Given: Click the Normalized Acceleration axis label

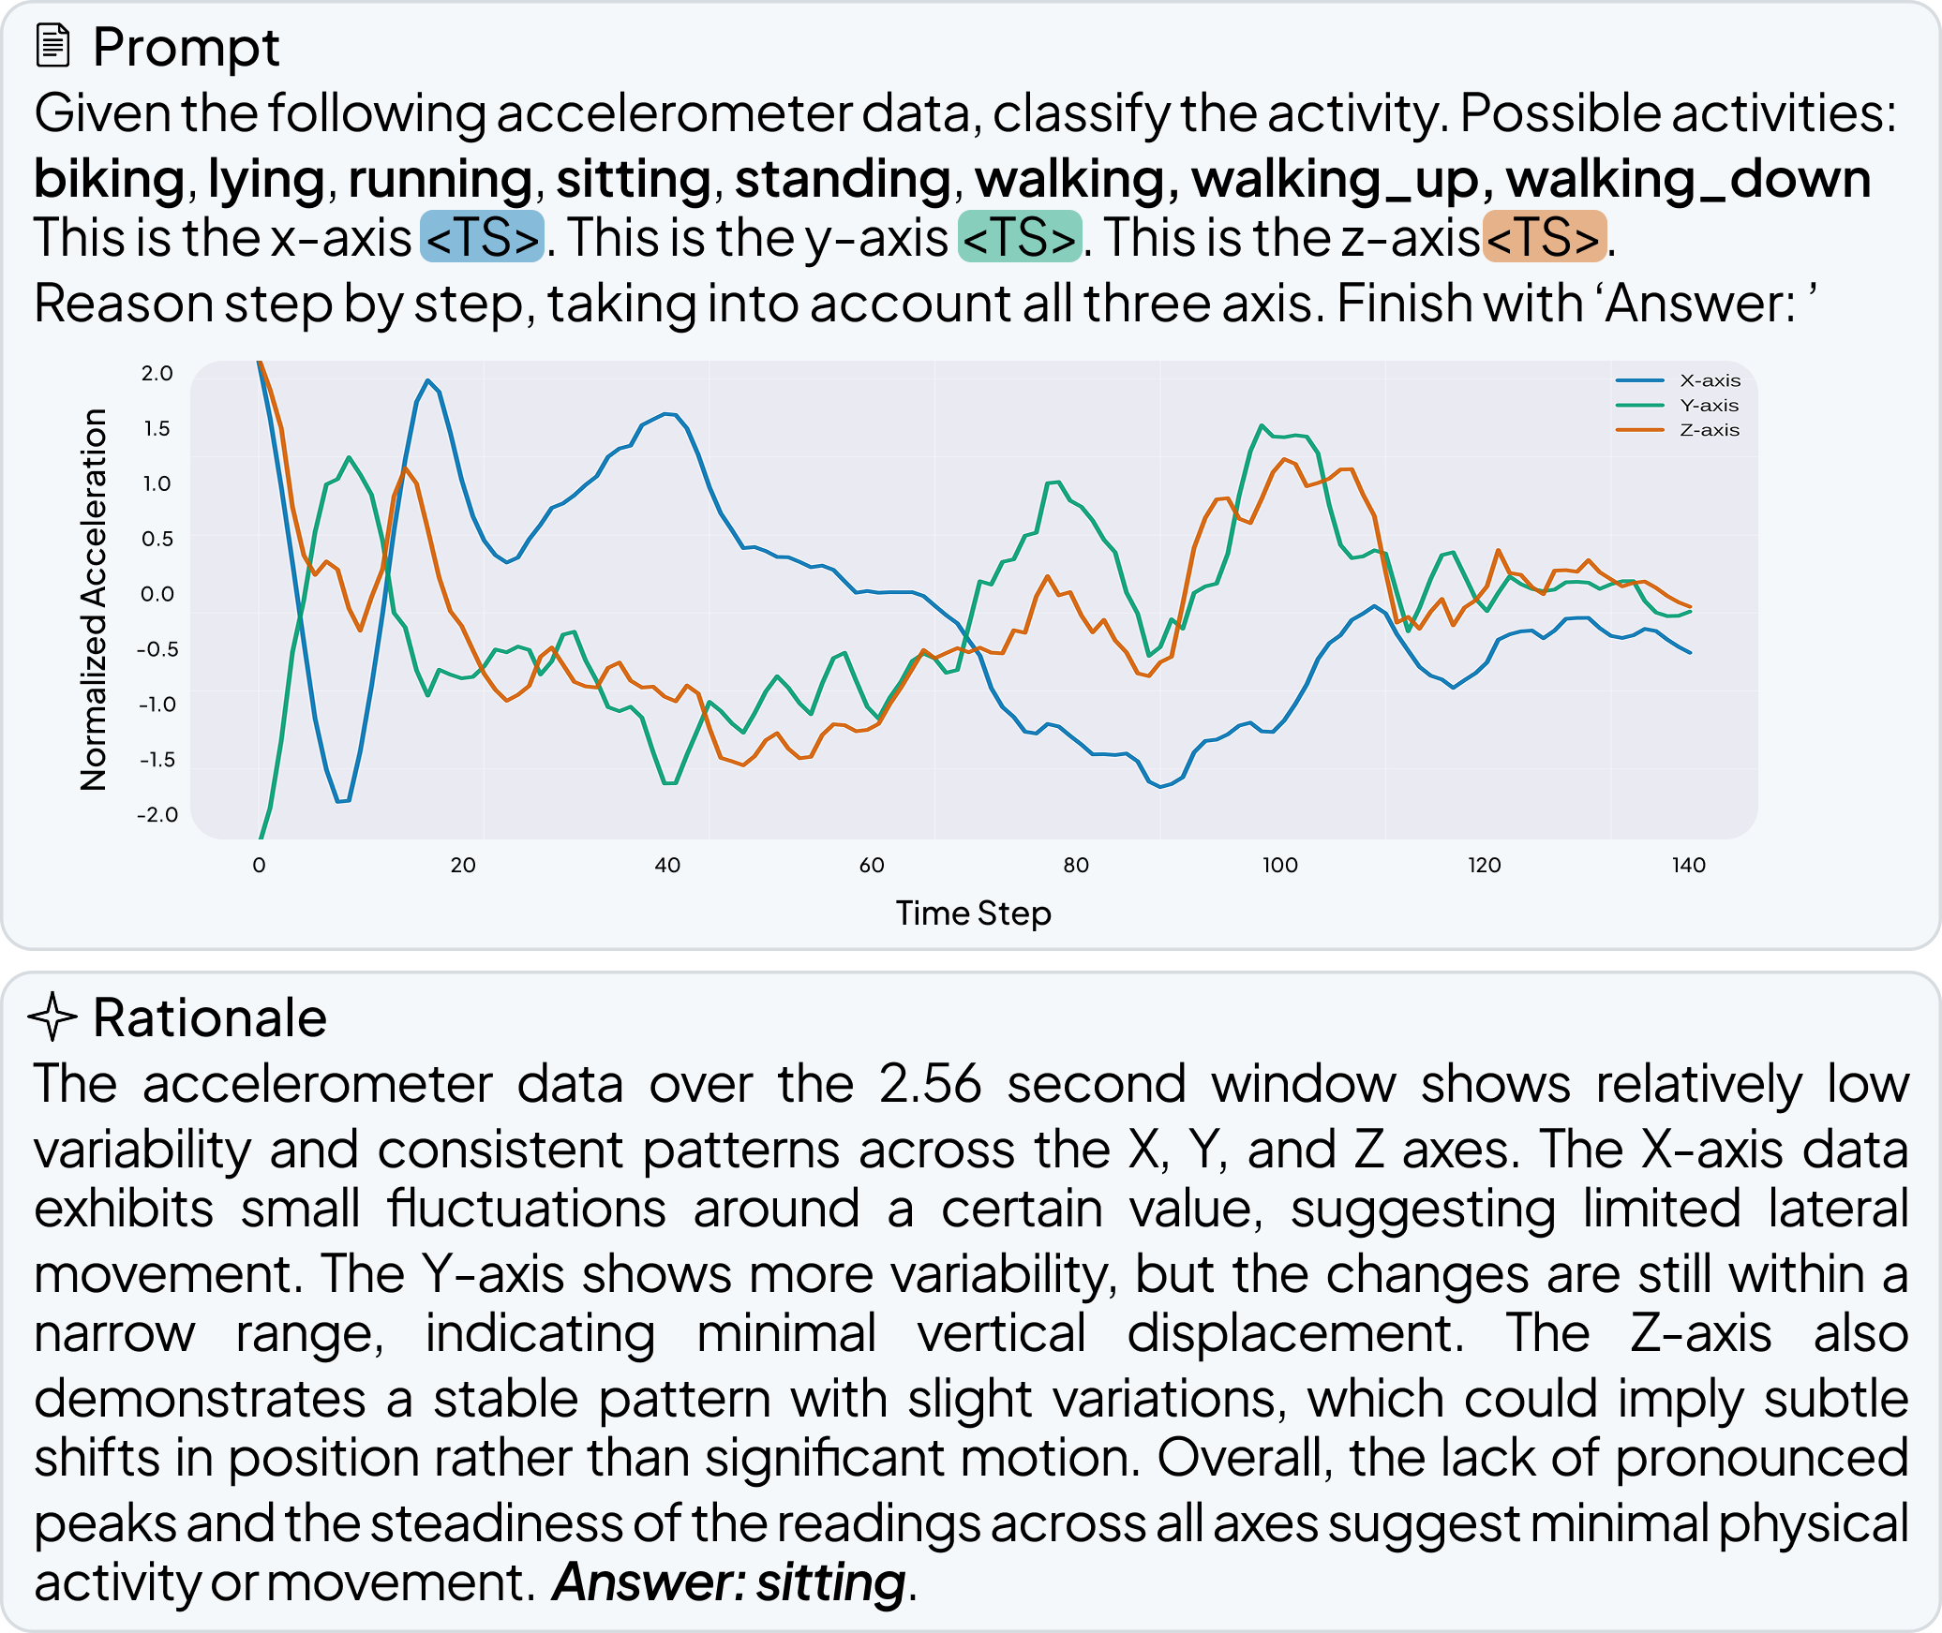Looking at the screenshot, I should tap(94, 600).
